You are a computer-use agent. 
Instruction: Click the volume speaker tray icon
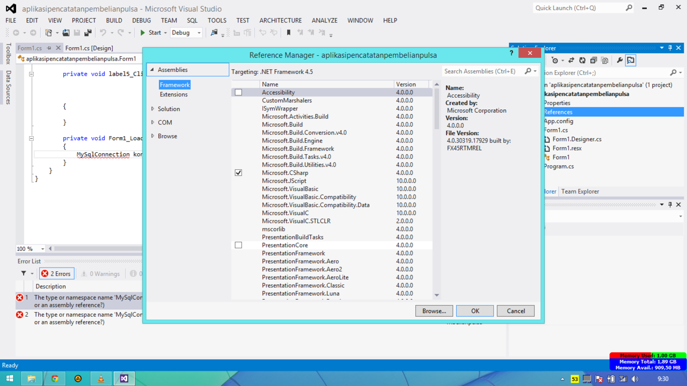tap(635, 379)
